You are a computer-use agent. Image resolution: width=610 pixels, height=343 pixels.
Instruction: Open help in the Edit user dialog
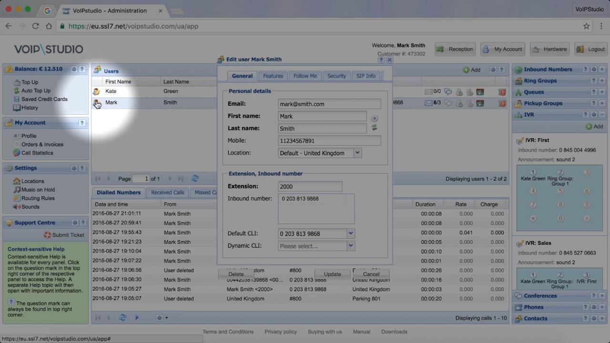381,60
